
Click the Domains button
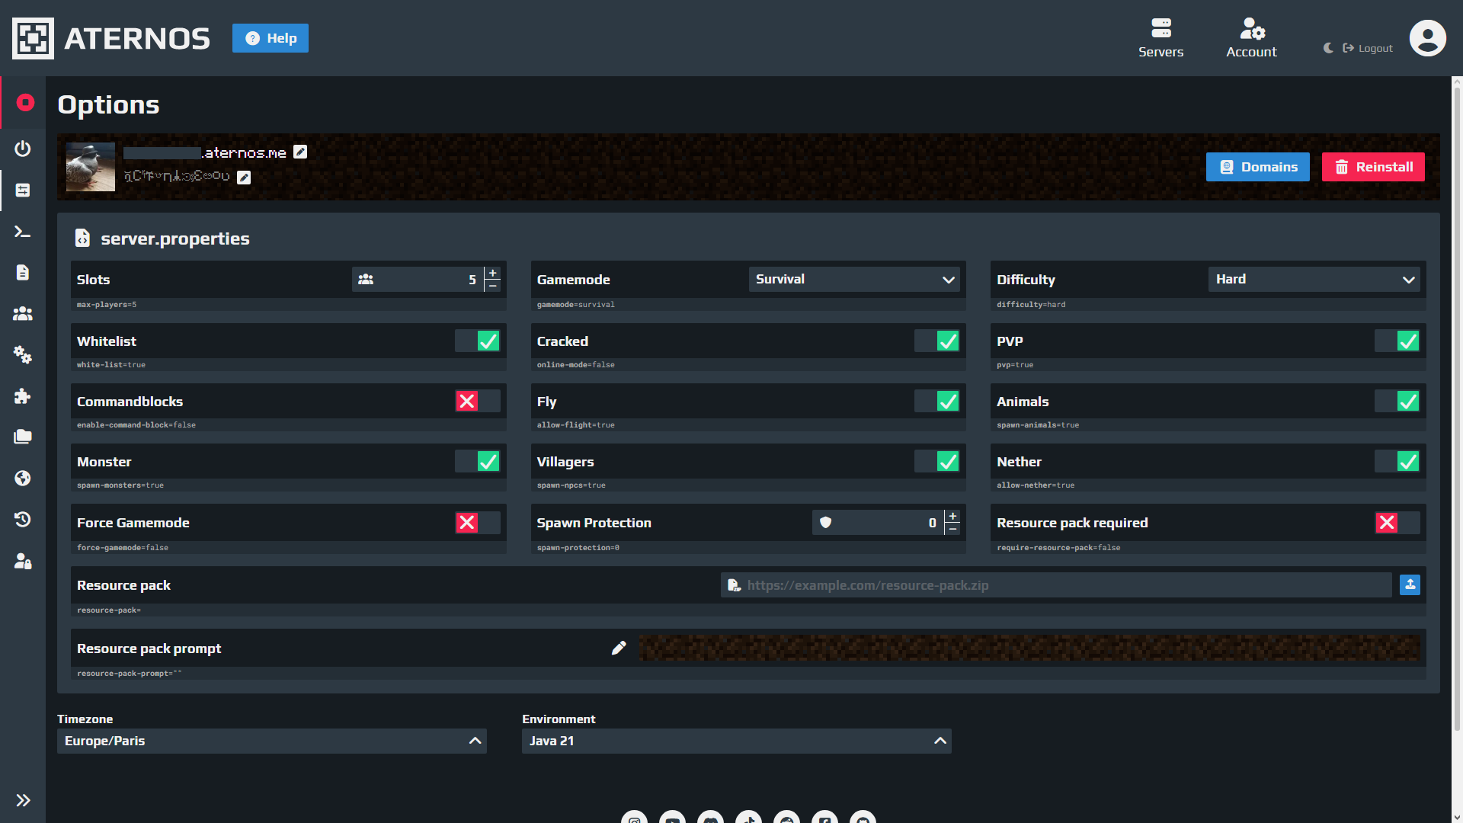point(1257,167)
